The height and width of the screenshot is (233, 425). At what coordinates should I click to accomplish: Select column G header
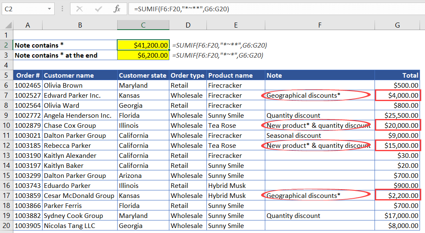pyautogui.click(x=397, y=25)
